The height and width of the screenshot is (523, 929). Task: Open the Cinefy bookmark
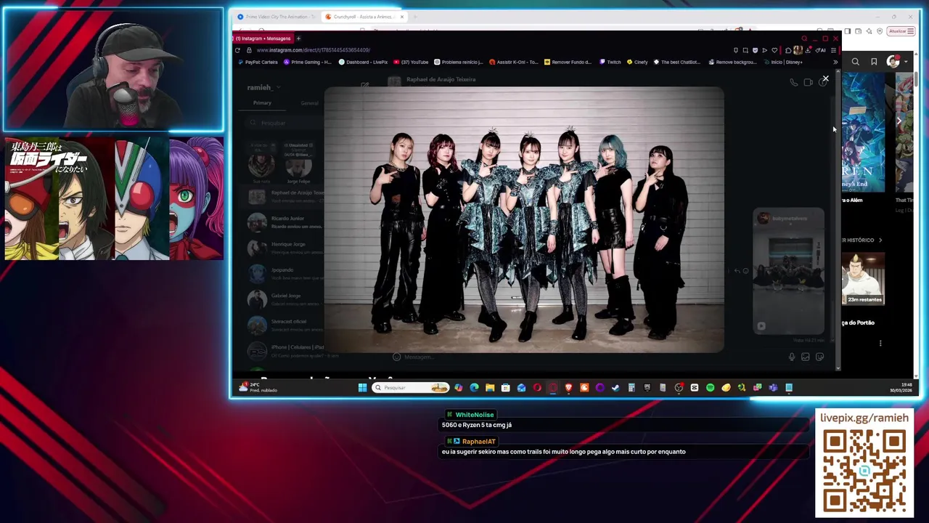[637, 62]
